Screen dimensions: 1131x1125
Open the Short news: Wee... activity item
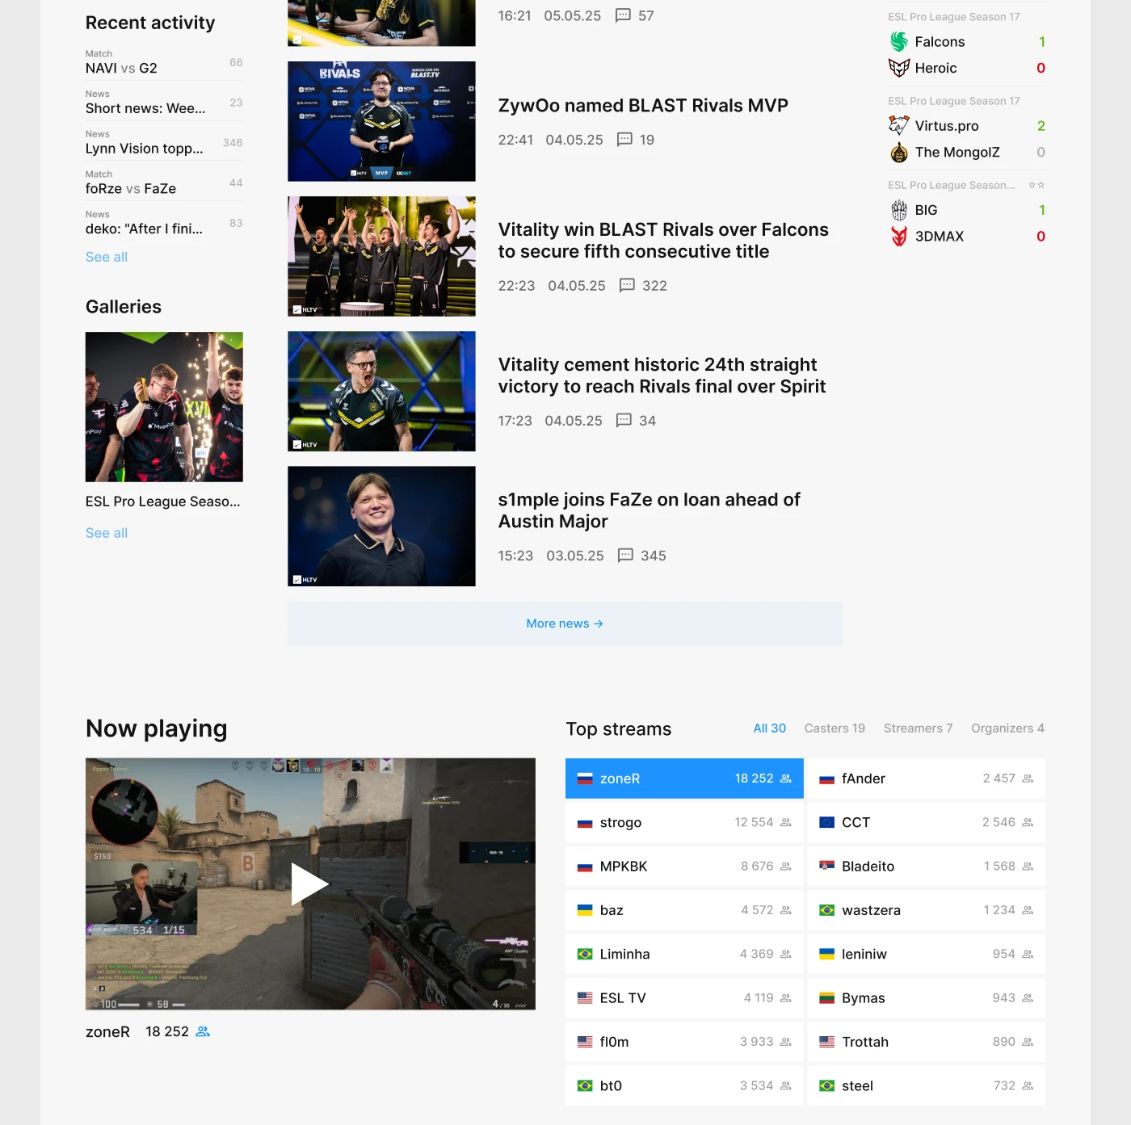(164, 103)
